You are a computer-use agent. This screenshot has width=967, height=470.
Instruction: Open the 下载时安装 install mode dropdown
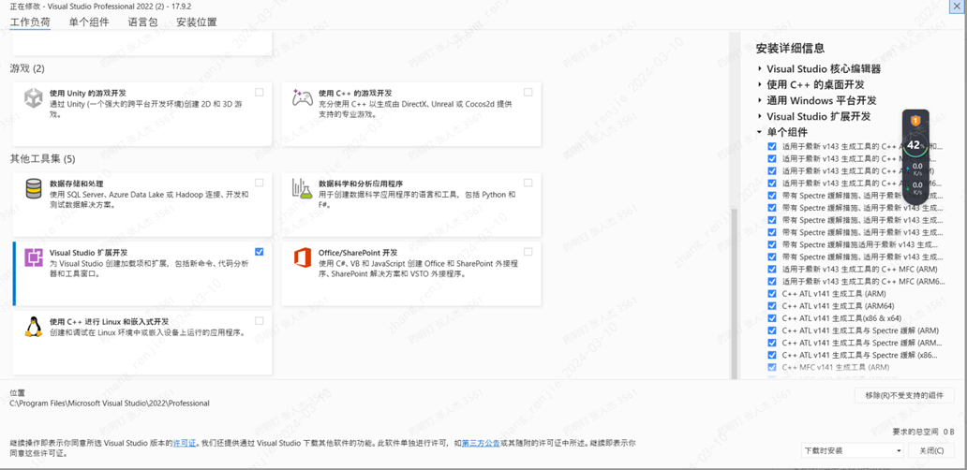pos(853,451)
